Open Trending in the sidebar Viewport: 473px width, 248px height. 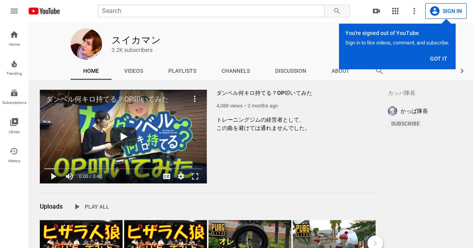click(14, 67)
